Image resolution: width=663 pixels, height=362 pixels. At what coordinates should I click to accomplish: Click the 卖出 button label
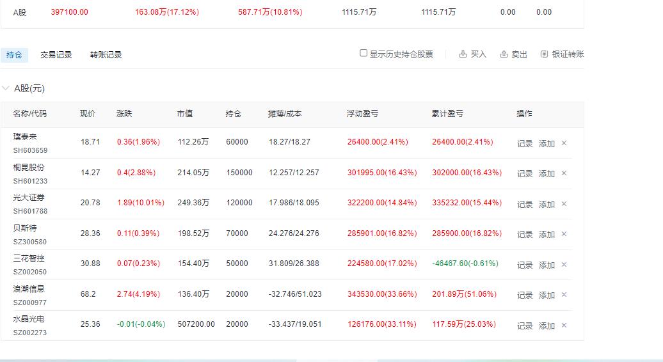519,54
